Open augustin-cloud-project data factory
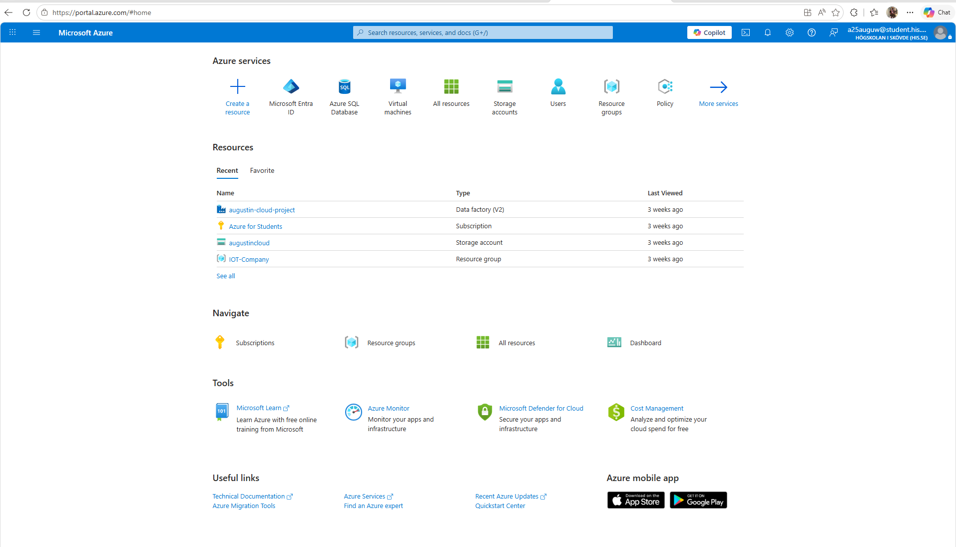 (x=262, y=210)
